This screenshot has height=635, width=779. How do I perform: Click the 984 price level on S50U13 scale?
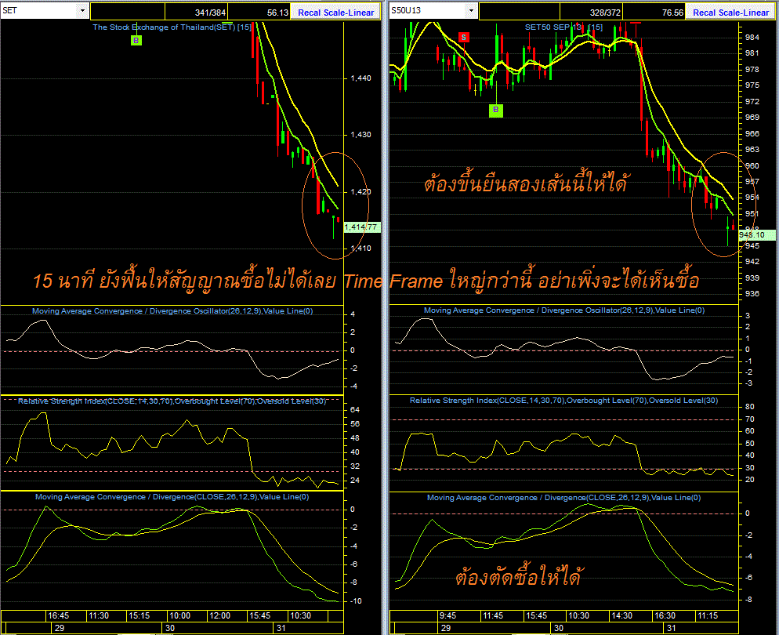pos(752,38)
